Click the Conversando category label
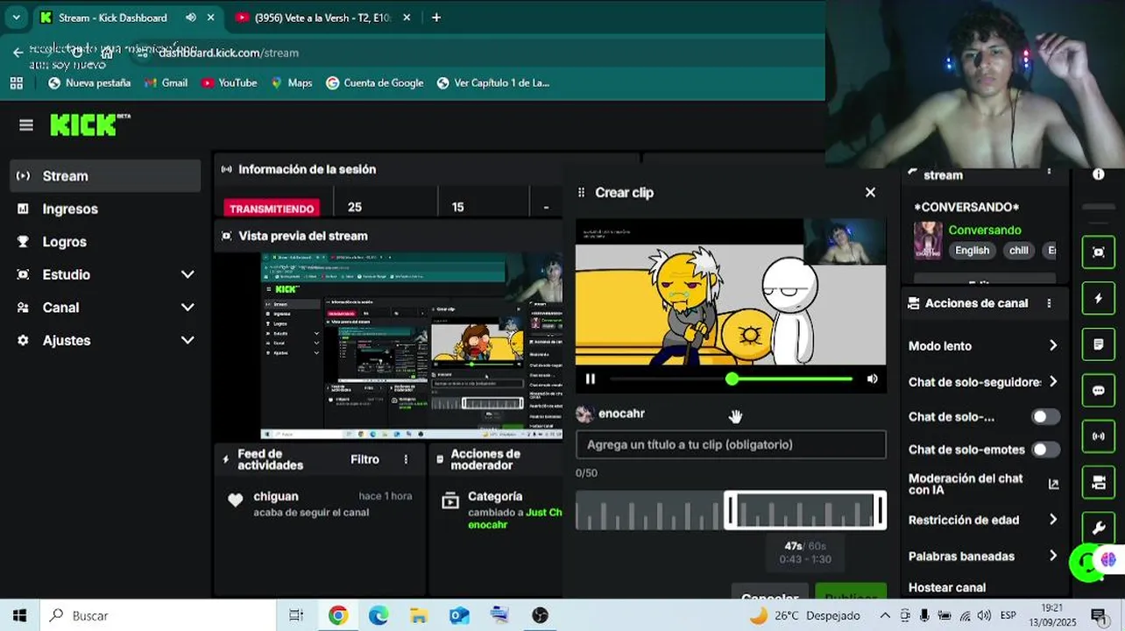The image size is (1125, 631). pyautogui.click(x=985, y=230)
